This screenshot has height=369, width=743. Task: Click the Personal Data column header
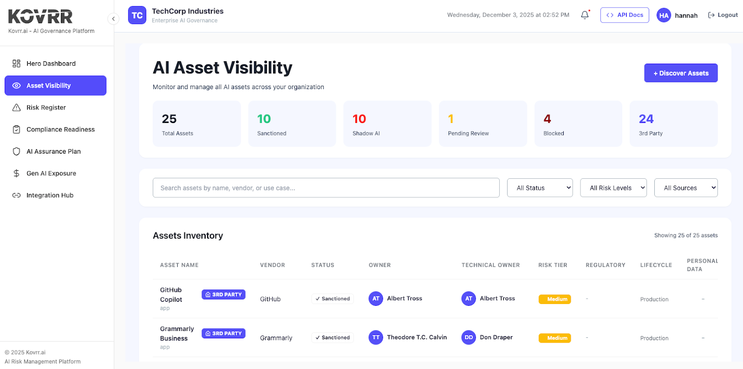pyautogui.click(x=702, y=265)
